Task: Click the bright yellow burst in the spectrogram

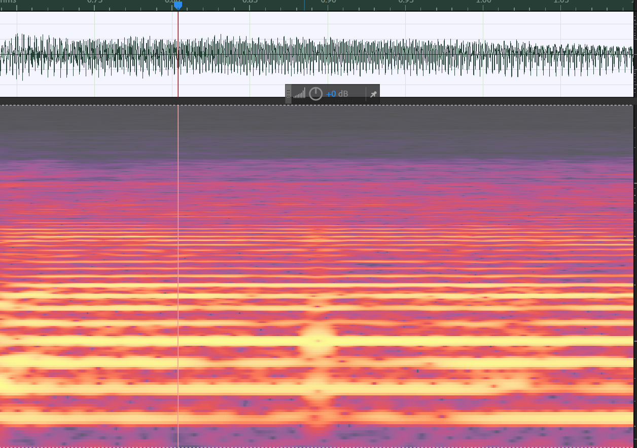Action: (318, 342)
